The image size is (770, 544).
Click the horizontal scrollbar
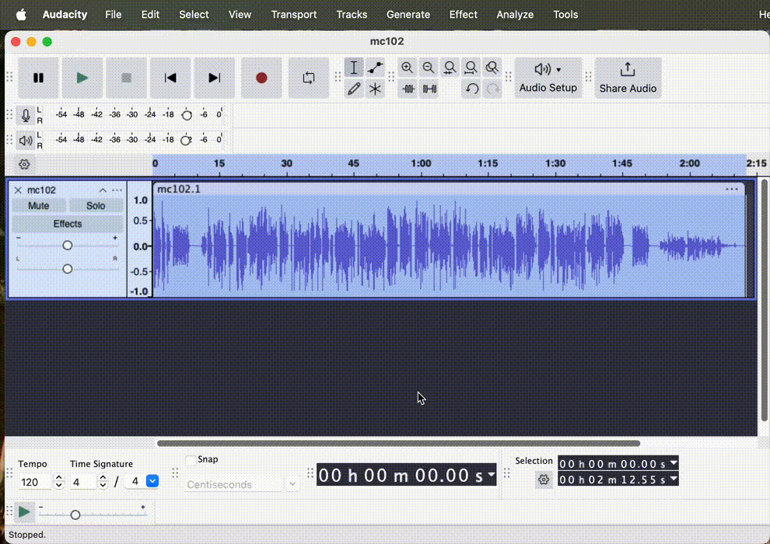[x=398, y=443]
